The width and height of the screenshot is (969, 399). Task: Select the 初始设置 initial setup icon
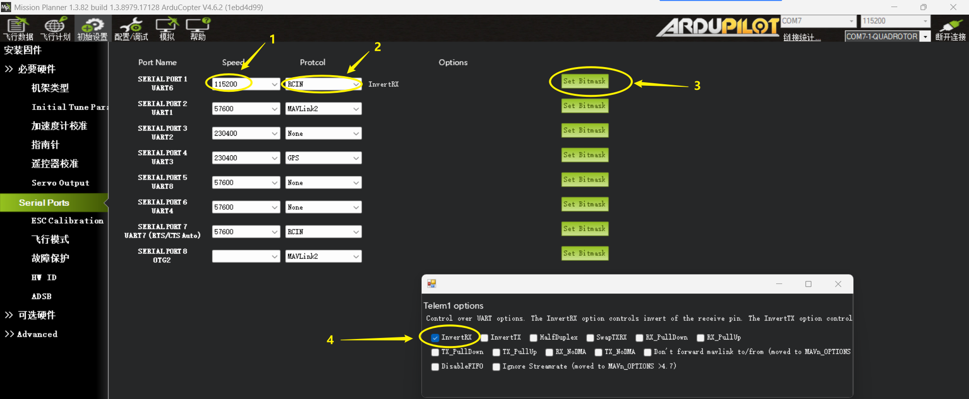(92, 28)
